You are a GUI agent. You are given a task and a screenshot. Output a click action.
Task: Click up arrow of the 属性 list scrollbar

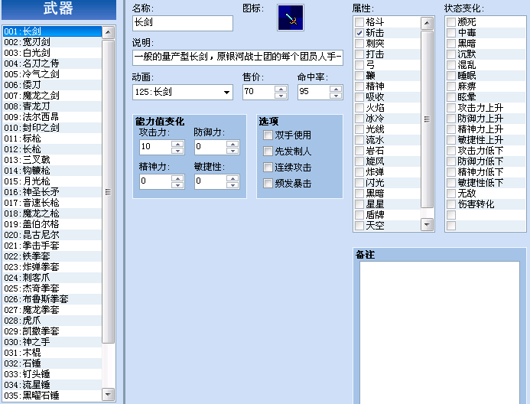click(427, 23)
